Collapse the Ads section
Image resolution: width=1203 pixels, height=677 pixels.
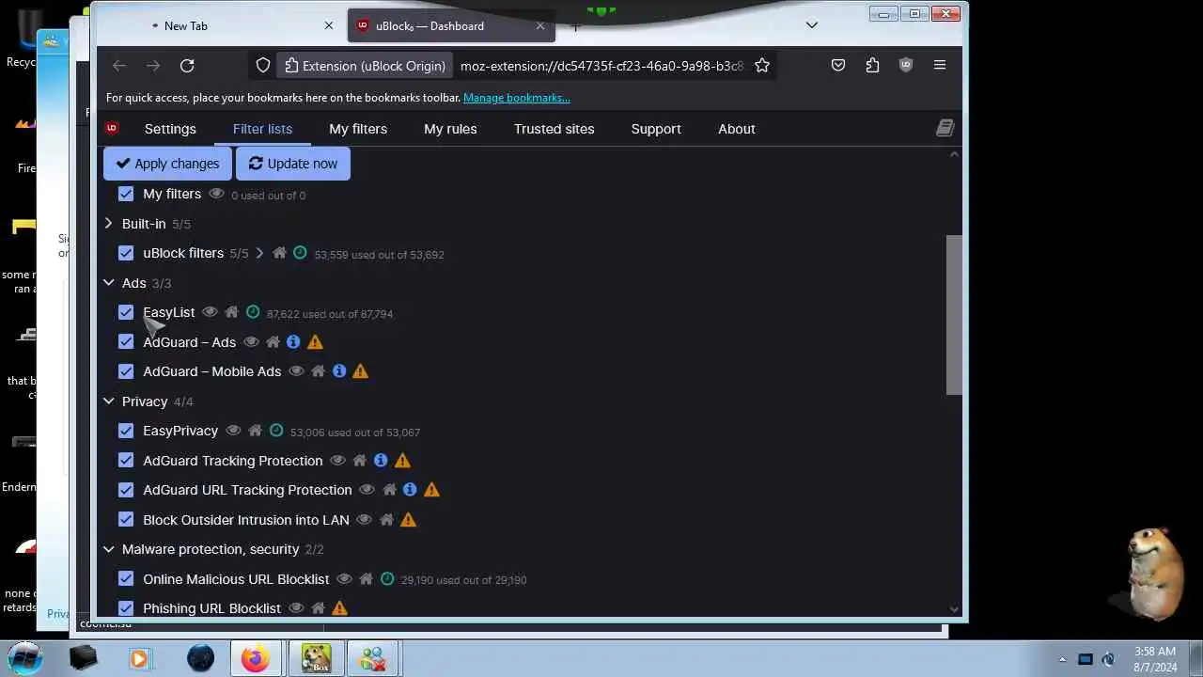pos(109,282)
